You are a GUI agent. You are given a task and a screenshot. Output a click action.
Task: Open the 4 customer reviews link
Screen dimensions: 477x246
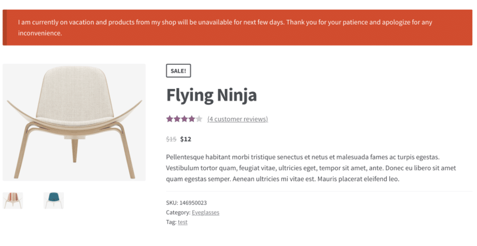click(x=238, y=119)
